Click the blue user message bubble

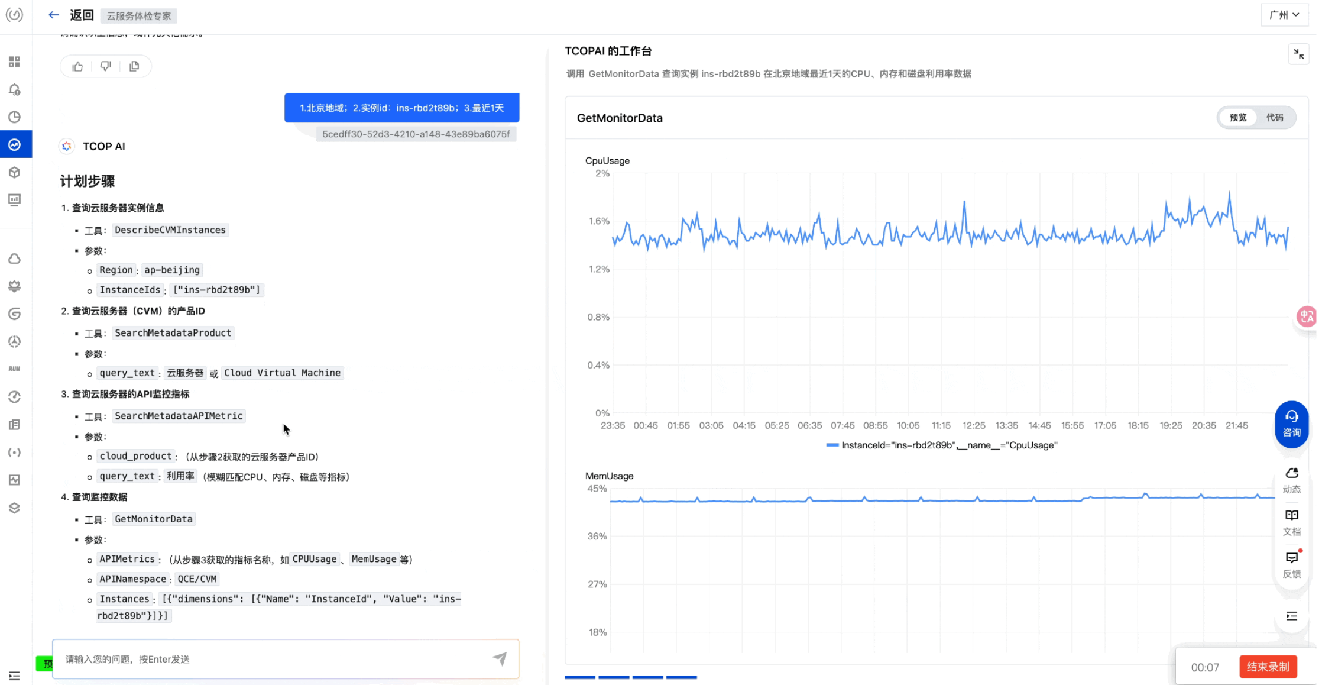pyautogui.click(x=401, y=108)
